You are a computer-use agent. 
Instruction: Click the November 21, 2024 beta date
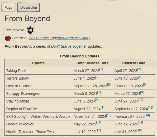coord(90,116)
